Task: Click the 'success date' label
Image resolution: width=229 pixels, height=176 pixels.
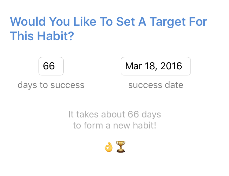Action: pos(156,85)
